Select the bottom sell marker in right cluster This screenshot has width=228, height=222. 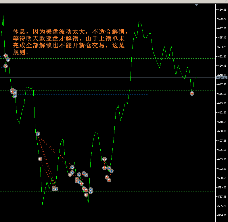(109, 180)
